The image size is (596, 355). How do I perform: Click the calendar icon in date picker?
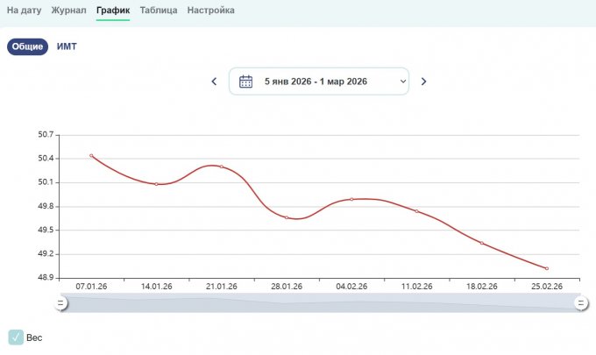246,82
